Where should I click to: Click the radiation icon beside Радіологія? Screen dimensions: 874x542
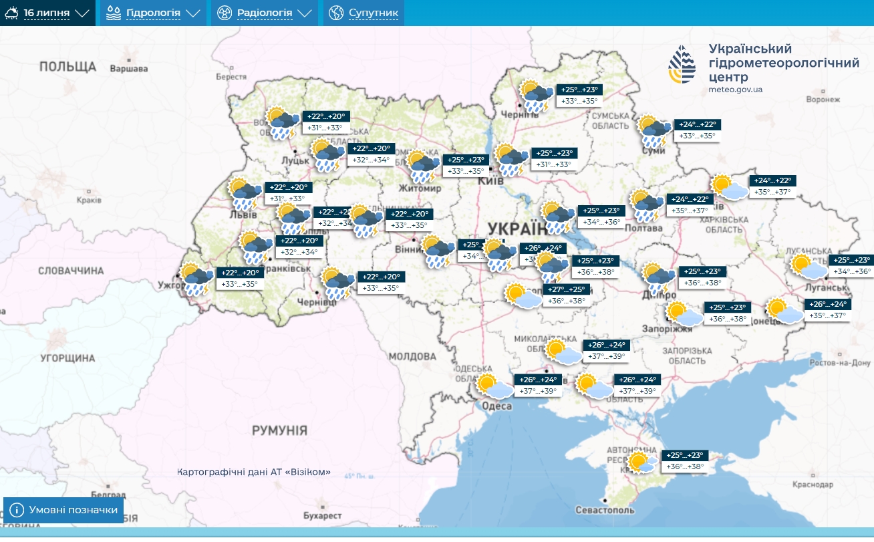[225, 13]
